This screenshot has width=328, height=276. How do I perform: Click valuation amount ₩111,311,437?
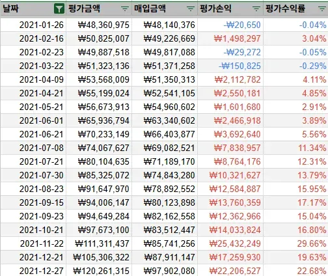102,243
